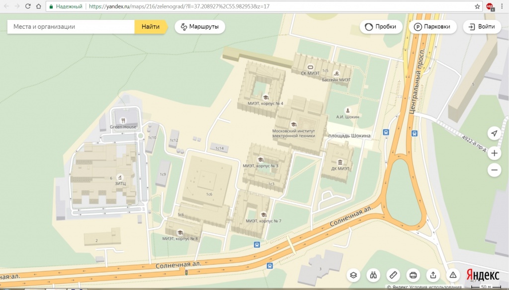
Task: Select the Green House restaurant marker
Action: (123, 121)
